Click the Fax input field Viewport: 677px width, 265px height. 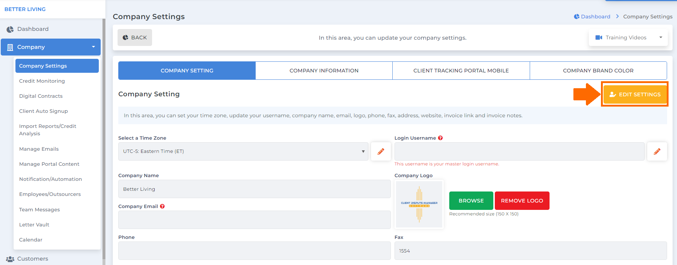pos(530,251)
